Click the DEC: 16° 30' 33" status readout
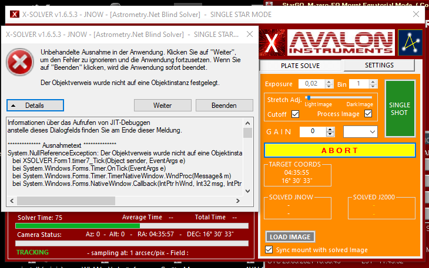This screenshot has height=268, width=429. (210, 234)
